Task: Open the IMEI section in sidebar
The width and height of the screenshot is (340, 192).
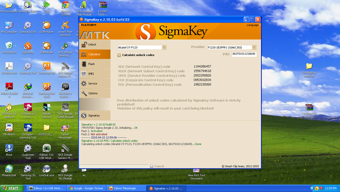Action: pyautogui.click(x=91, y=74)
